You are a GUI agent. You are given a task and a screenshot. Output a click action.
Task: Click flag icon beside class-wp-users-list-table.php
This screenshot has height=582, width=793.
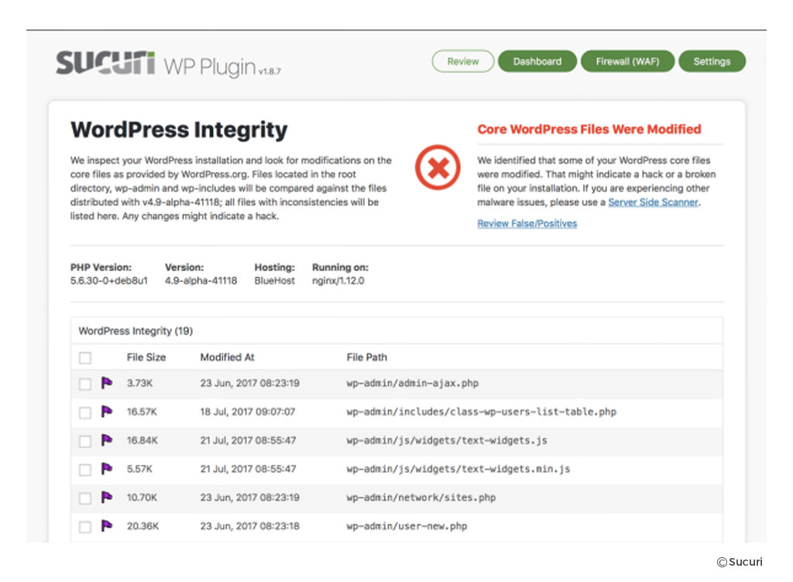[x=107, y=412]
